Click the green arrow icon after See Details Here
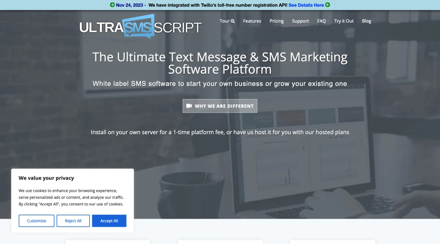The width and height of the screenshot is (440, 244). point(328,5)
